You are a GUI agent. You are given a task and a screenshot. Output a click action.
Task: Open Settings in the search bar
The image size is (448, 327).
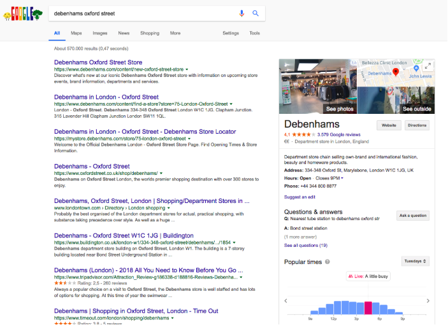coord(231,33)
